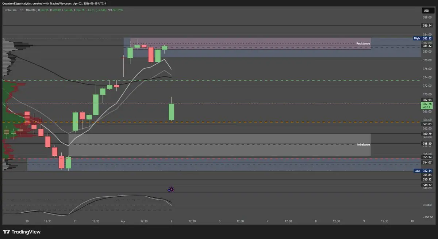Select the Resistance zone label

[363, 43]
